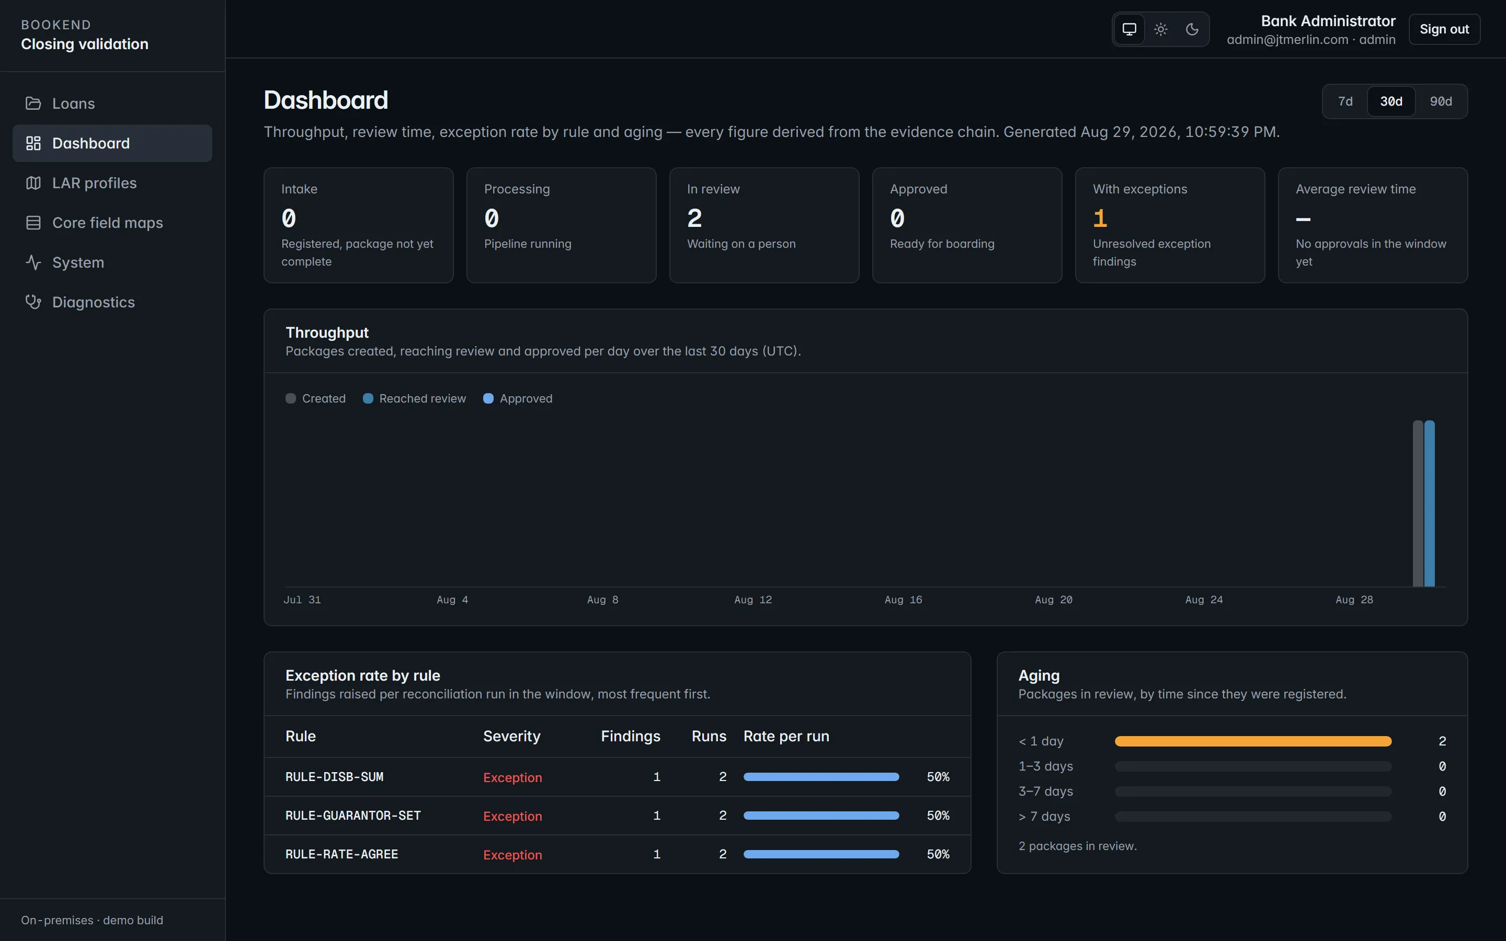Click Exception severity for RULE-RATE-AGREE
Image resolution: width=1506 pixels, height=941 pixels.
tap(512, 855)
